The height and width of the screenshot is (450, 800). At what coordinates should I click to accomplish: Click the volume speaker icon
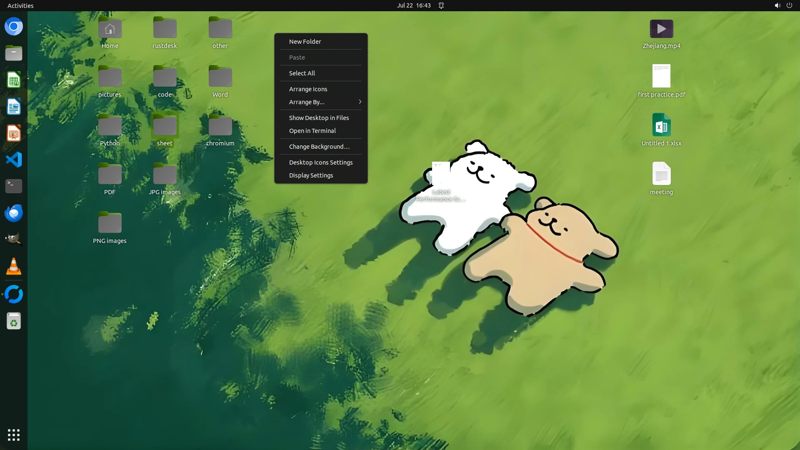pos(777,5)
